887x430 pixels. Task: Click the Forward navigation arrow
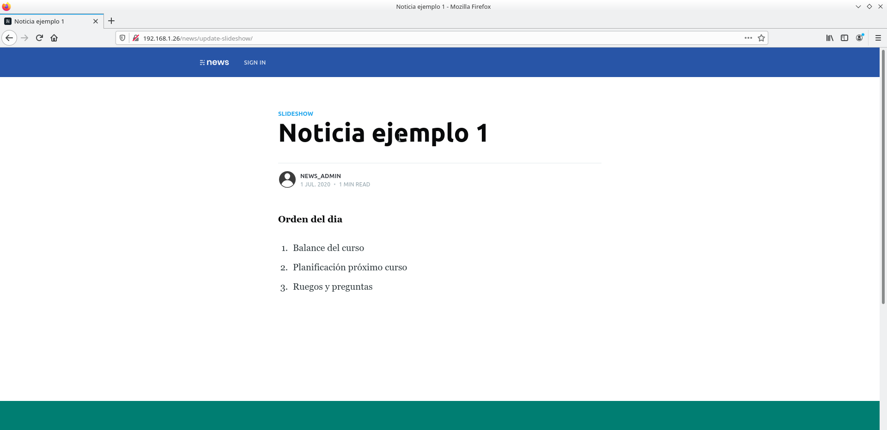click(x=25, y=38)
